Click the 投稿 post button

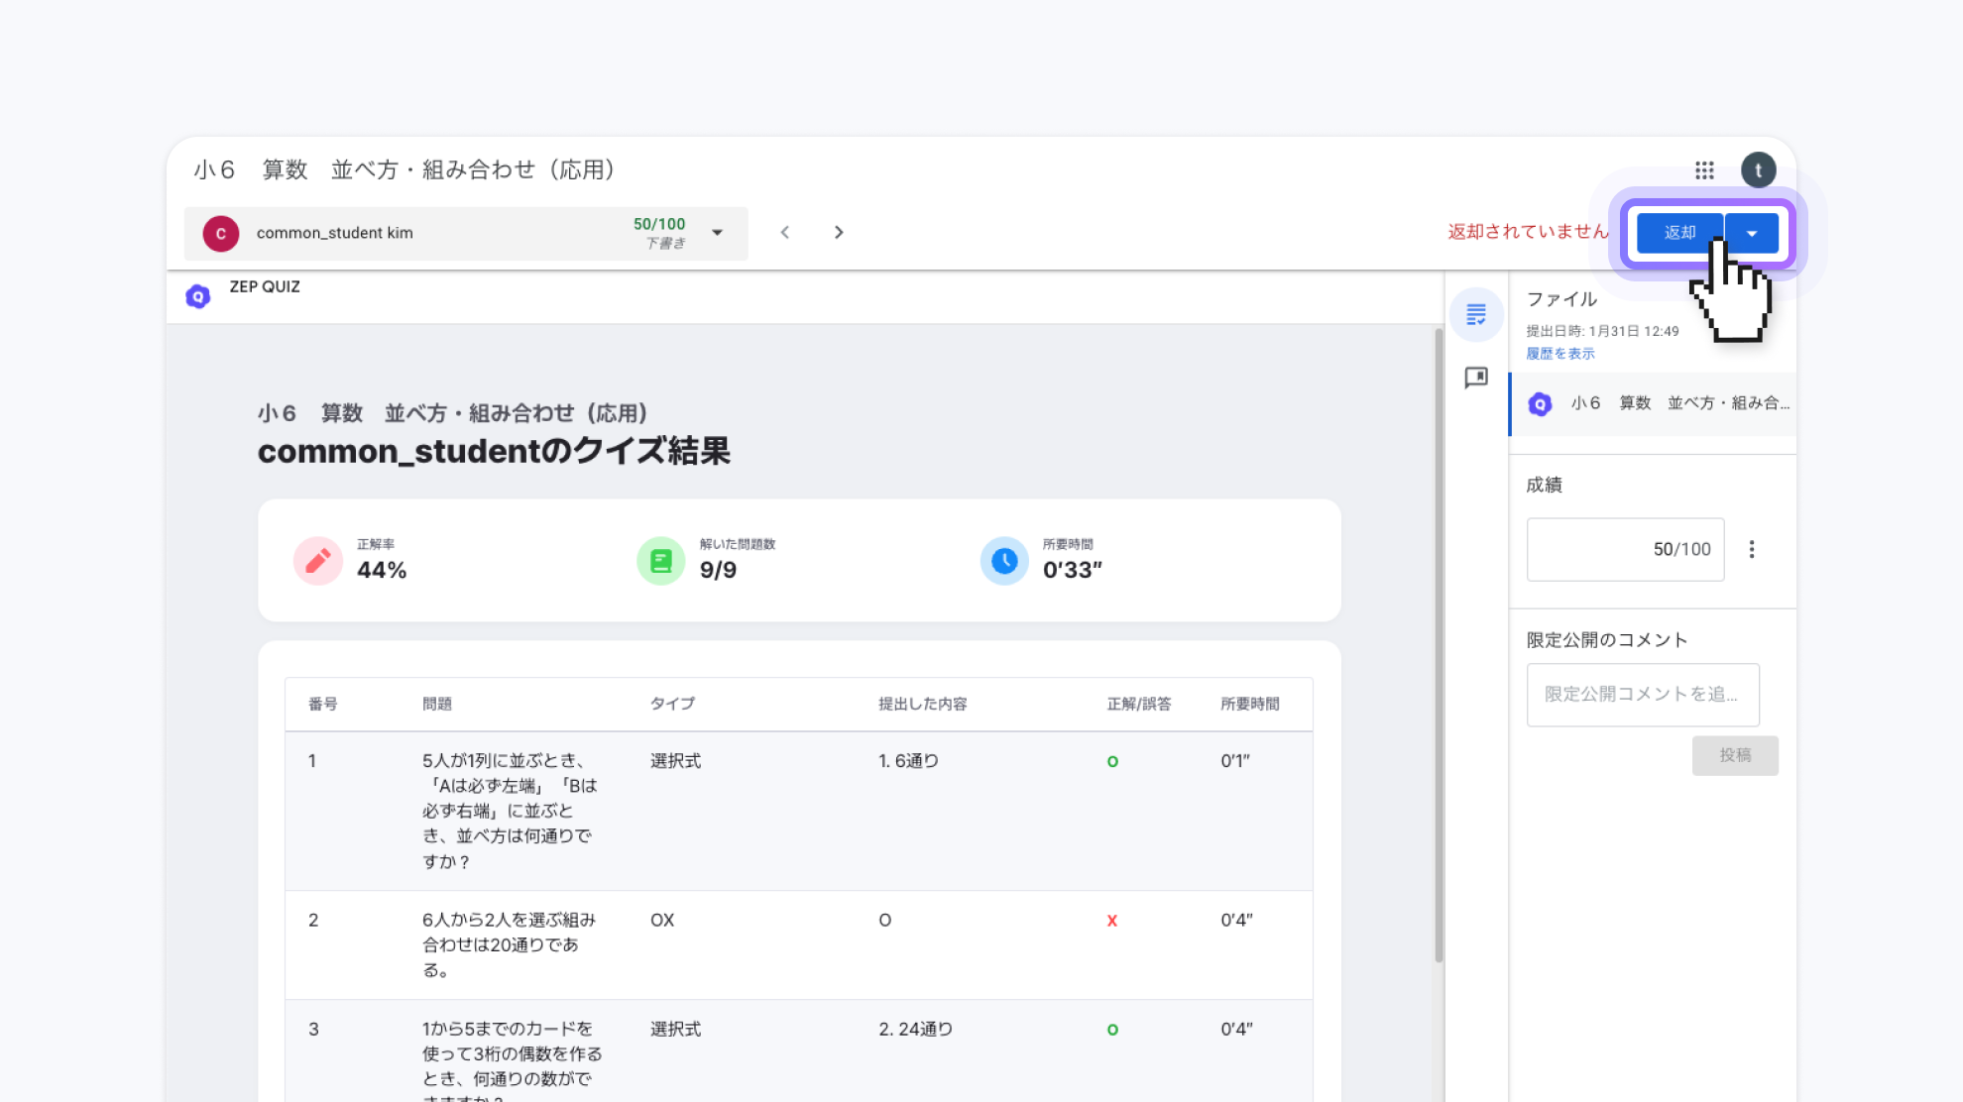(1734, 755)
